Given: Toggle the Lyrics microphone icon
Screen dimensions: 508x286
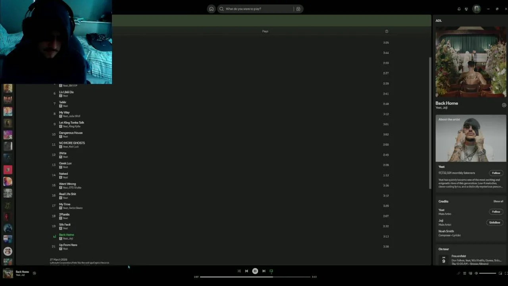Looking at the screenshot, I should click(459, 273).
